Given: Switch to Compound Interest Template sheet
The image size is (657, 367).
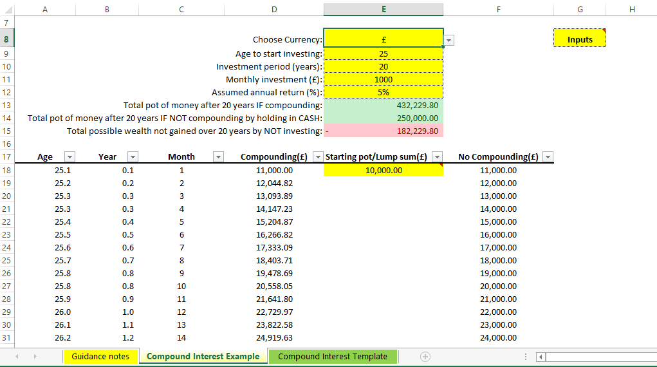Looking at the screenshot, I should [x=333, y=357].
